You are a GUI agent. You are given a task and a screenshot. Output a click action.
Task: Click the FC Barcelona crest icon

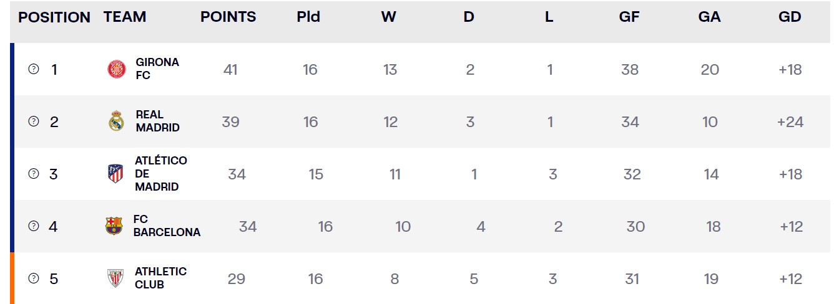(x=114, y=226)
